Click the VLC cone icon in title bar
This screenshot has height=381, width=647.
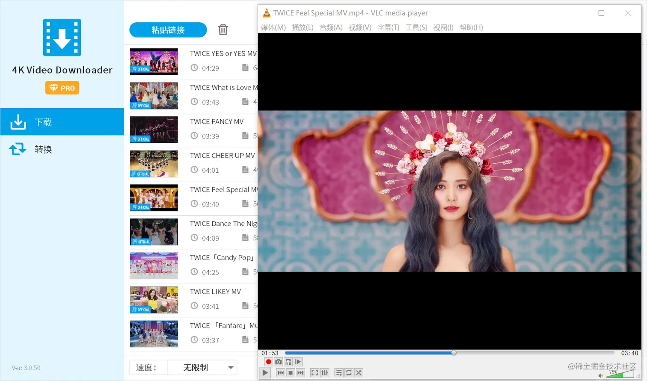tap(267, 13)
